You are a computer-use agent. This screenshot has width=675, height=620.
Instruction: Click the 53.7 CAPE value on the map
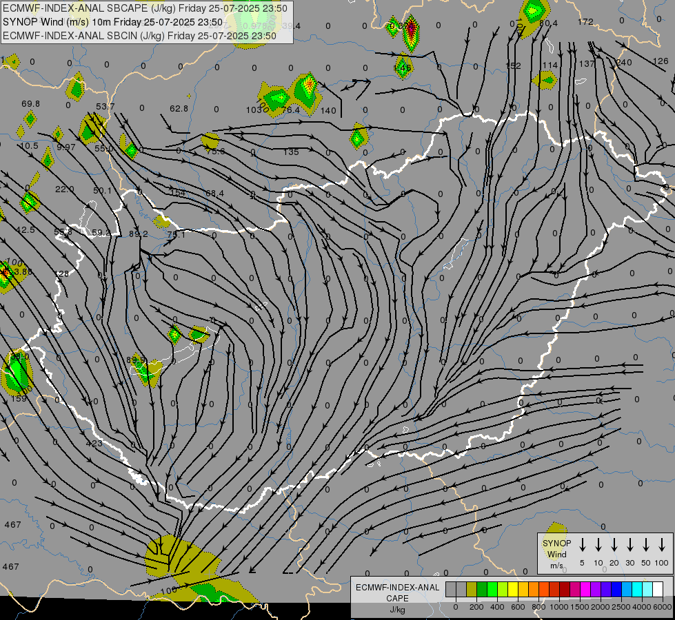point(105,106)
